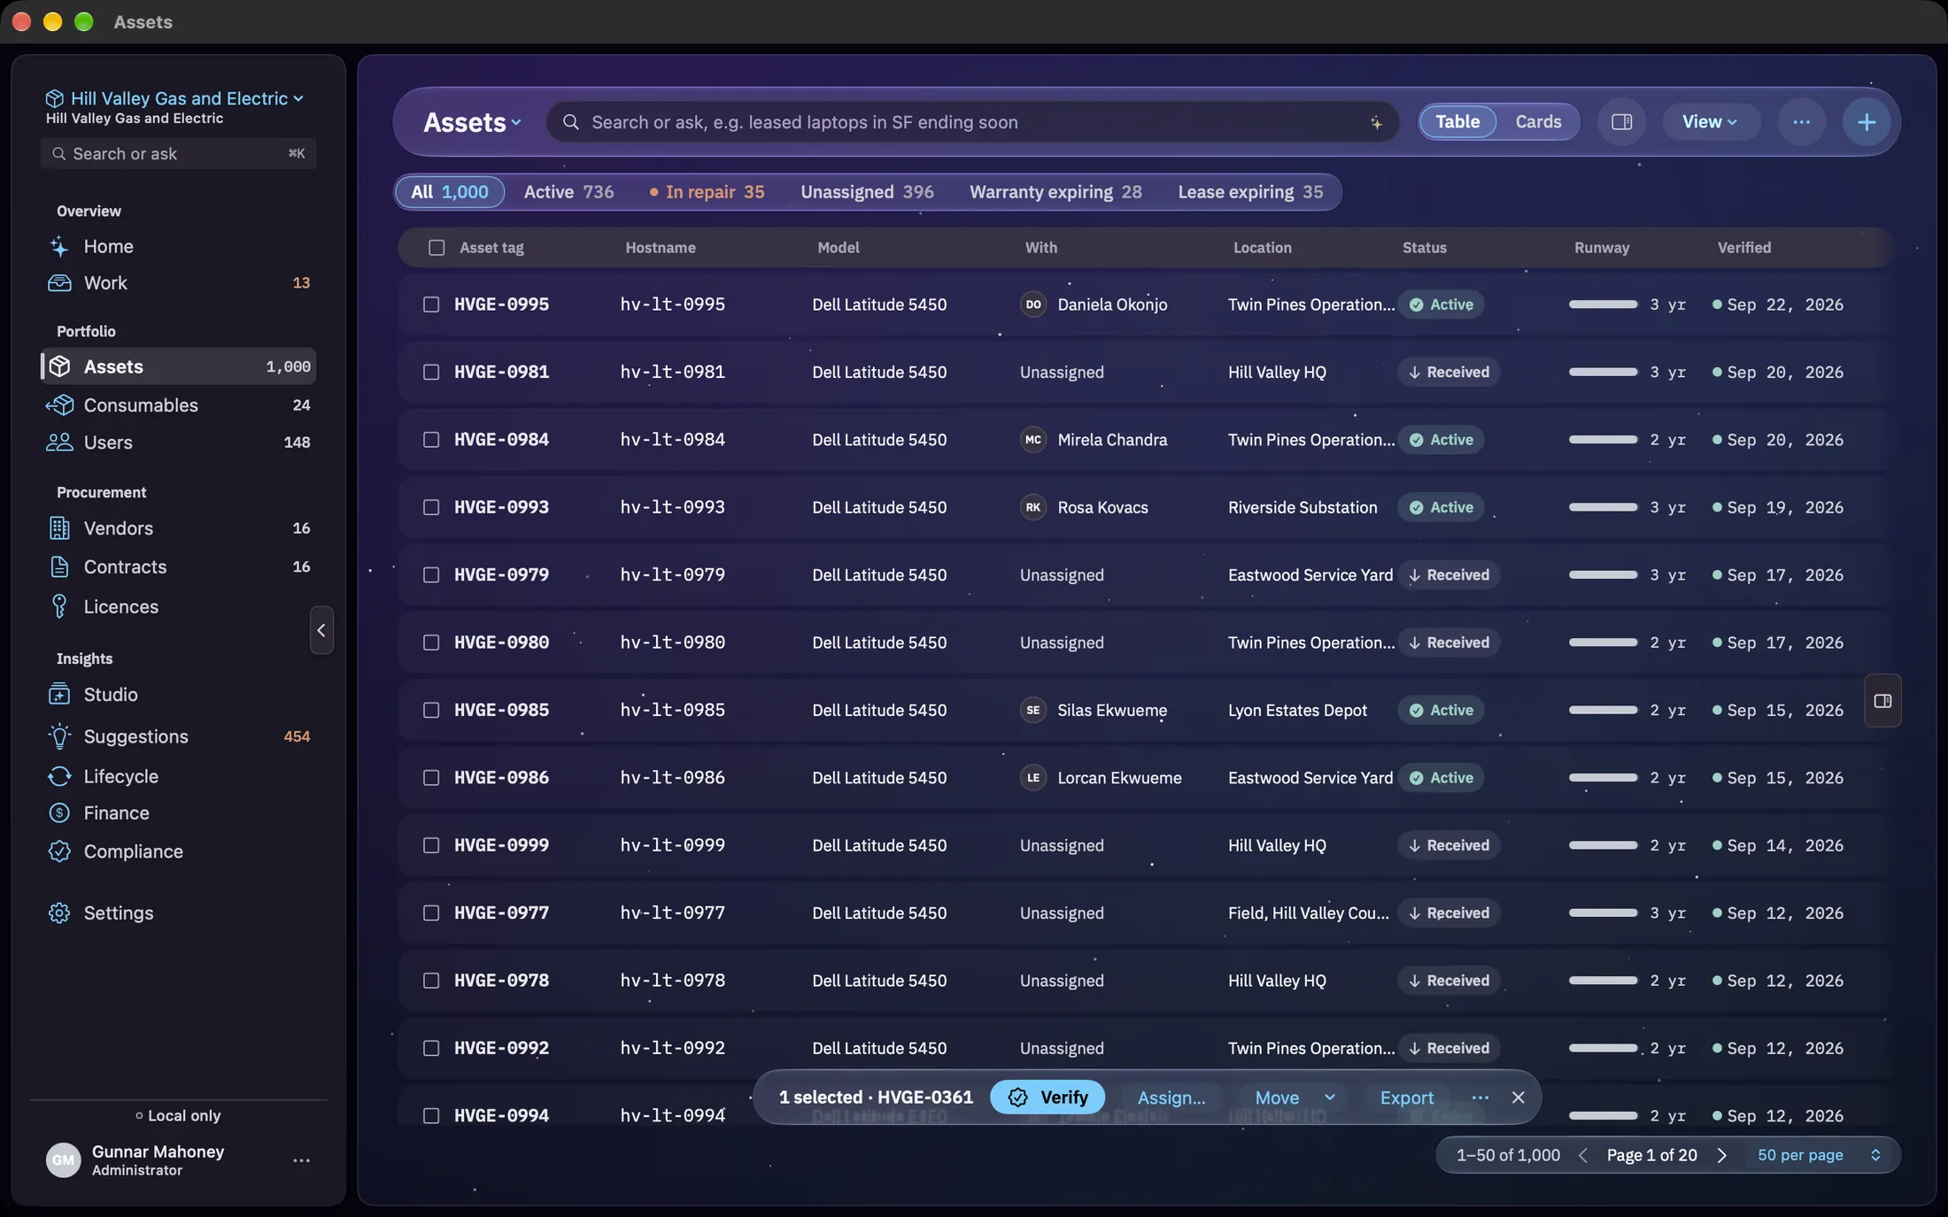Open the Compliance page

click(x=178, y=851)
